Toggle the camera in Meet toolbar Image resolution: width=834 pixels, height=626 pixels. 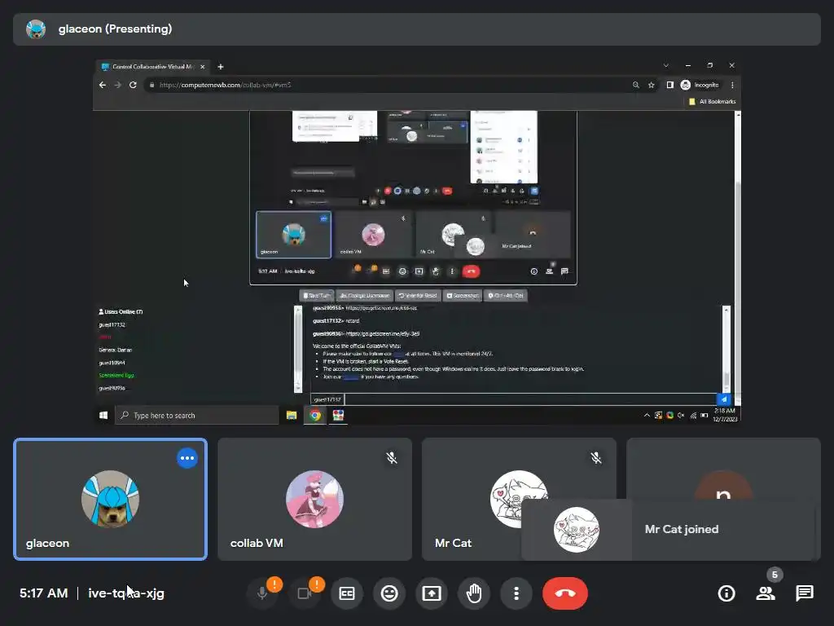pos(305,593)
